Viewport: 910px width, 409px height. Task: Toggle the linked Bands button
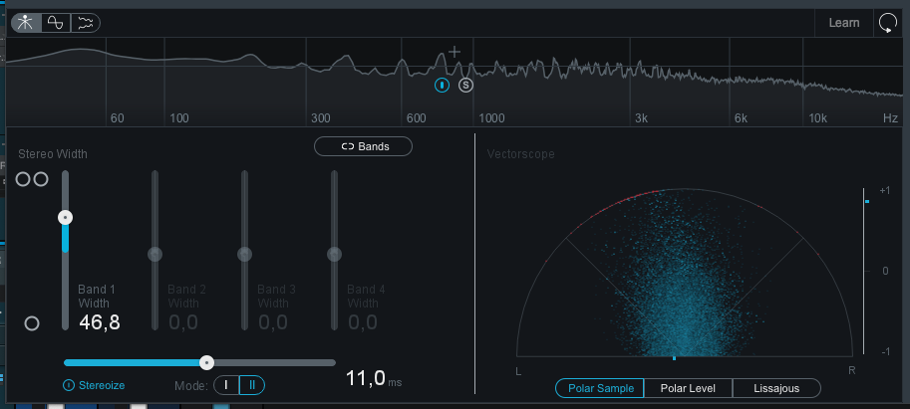click(364, 146)
